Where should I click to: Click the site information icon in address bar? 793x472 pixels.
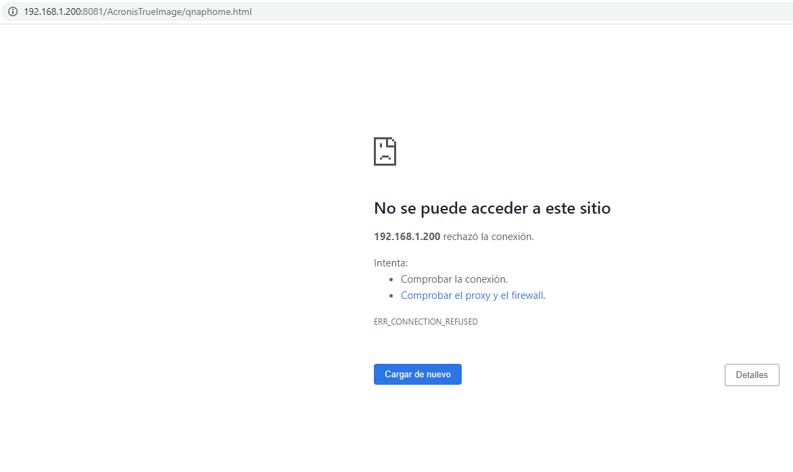(12, 11)
